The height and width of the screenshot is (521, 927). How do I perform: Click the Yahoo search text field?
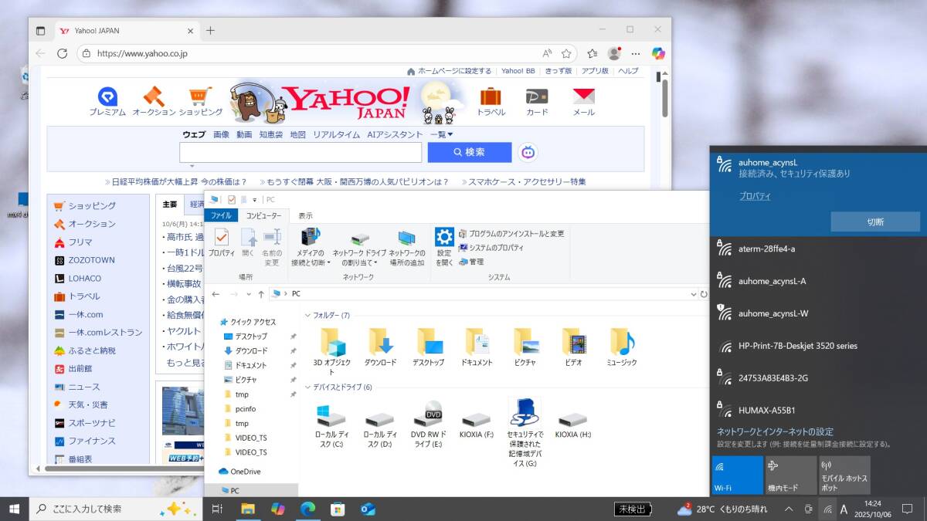301,152
